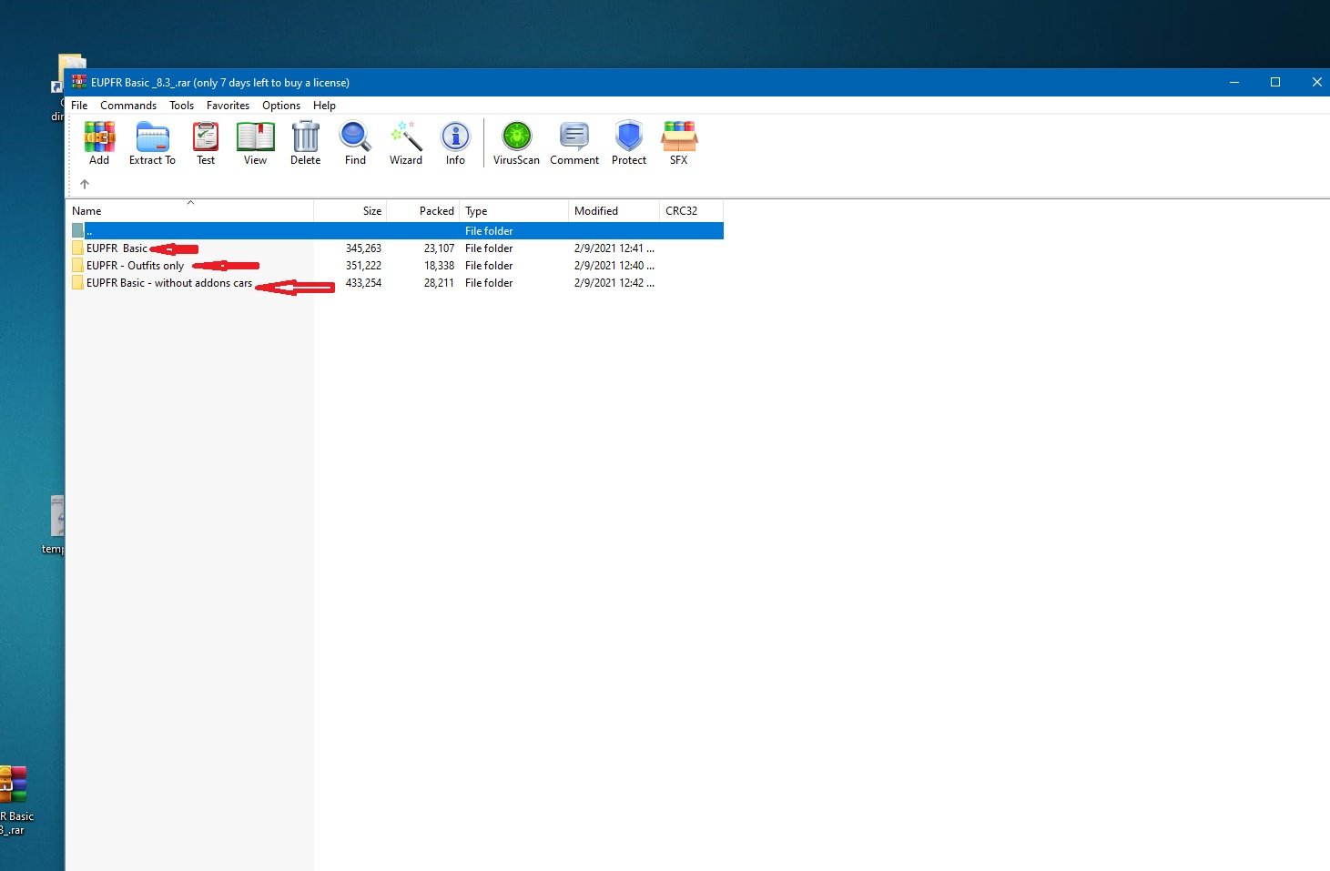The height and width of the screenshot is (871, 1330).
Task: Open the View file tool
Action: click(x=255, y=143)
